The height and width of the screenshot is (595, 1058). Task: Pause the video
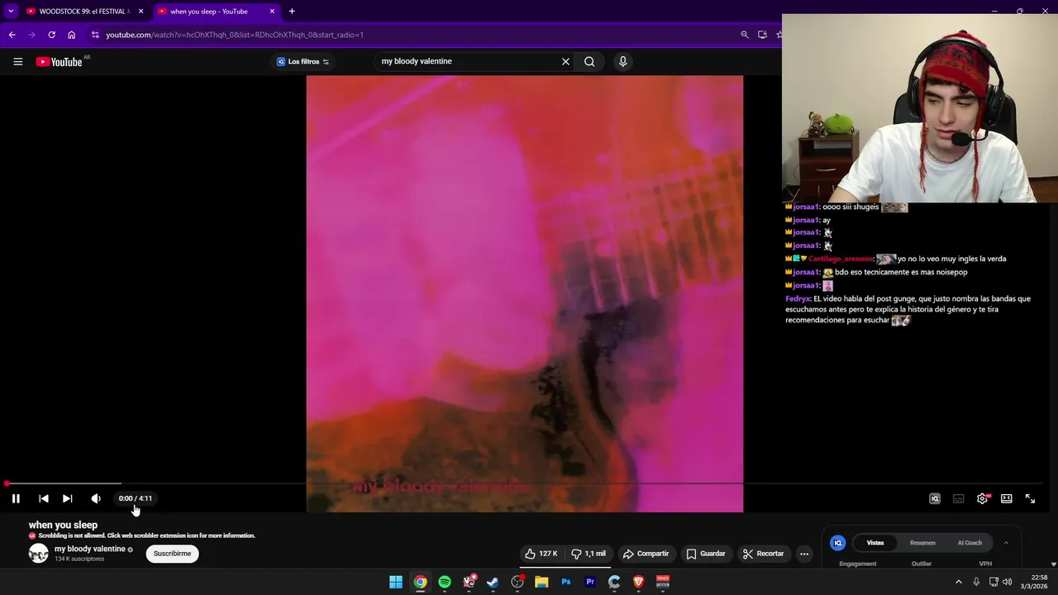click(x=16, y=498)
